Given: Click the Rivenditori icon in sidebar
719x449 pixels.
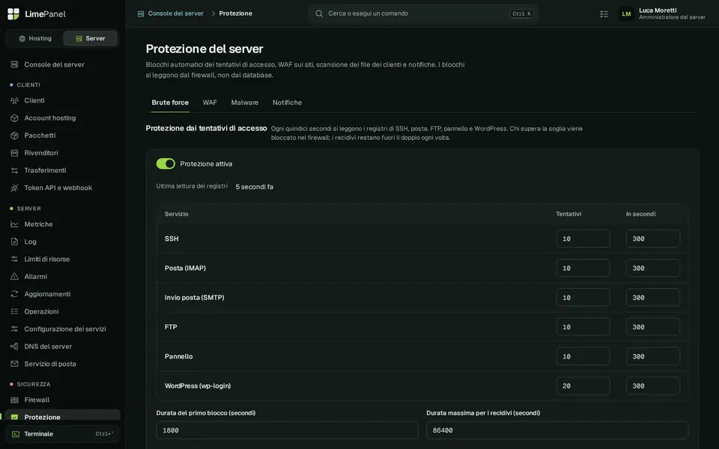Looking at the screenshot, I should pyautogui.click(x=14, y=153).
